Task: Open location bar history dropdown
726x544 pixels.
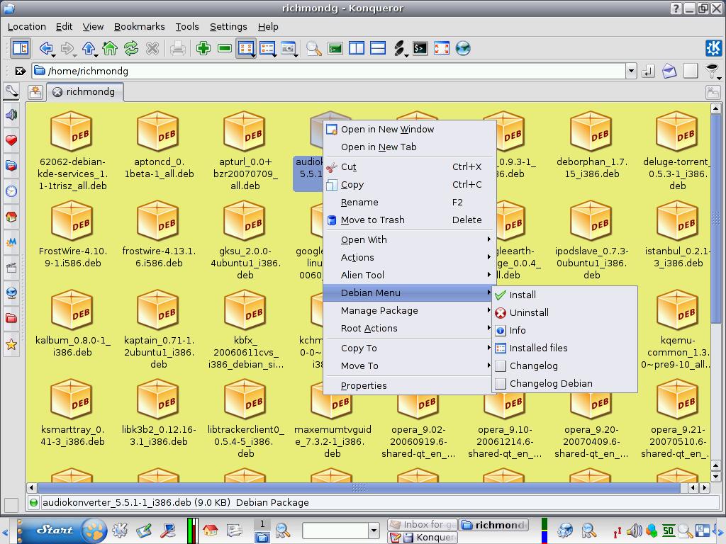Action: coord(630,71)
